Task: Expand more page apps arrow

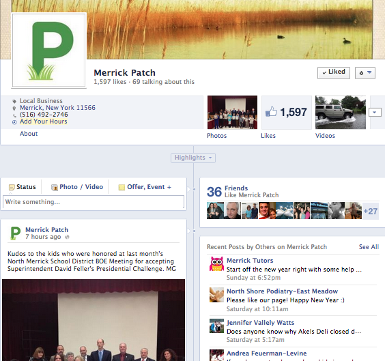Action: click(375, 113)
